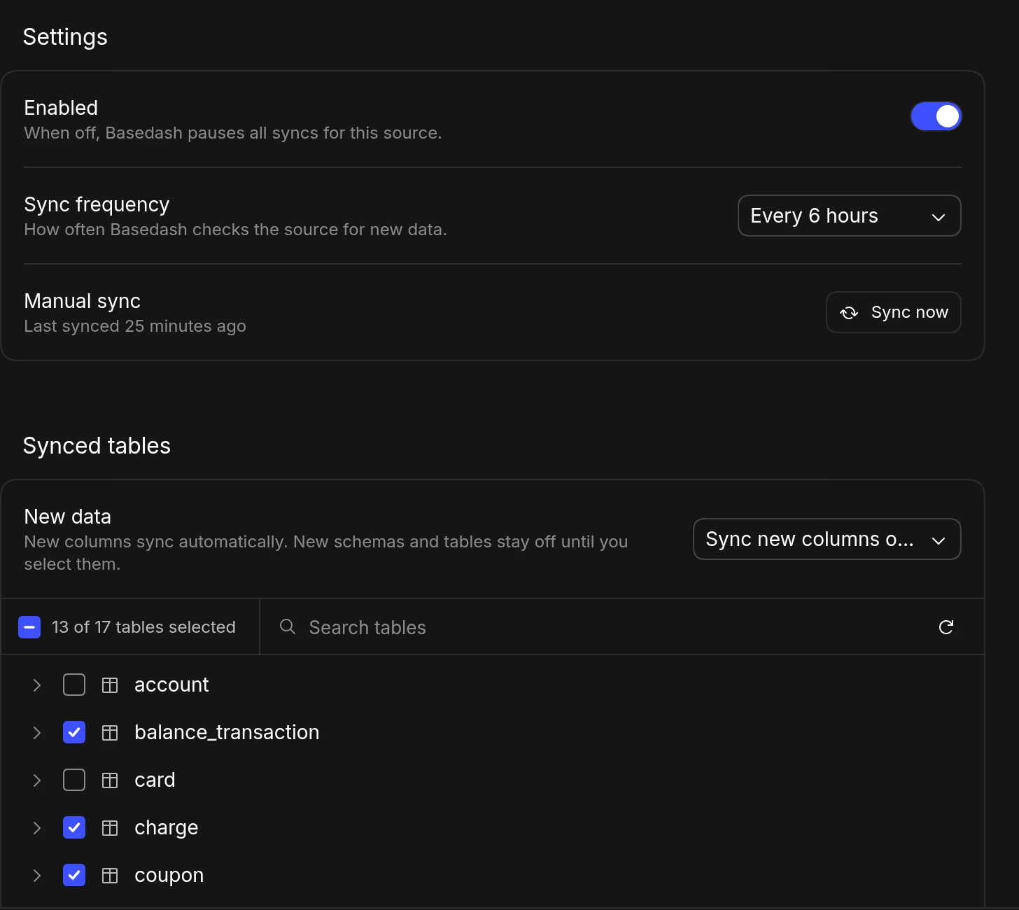Select the balance_transaction table name
The width and height of the screenshot is (1019, 910).
coord(227,732)
